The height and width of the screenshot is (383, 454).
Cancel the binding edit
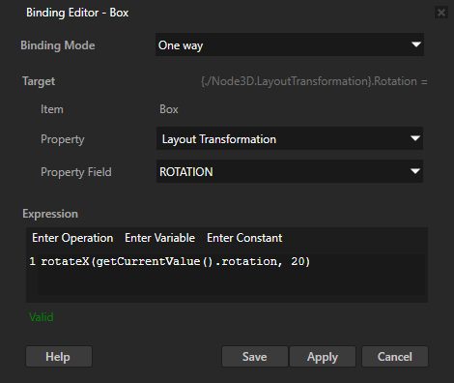tap(395, 357)
